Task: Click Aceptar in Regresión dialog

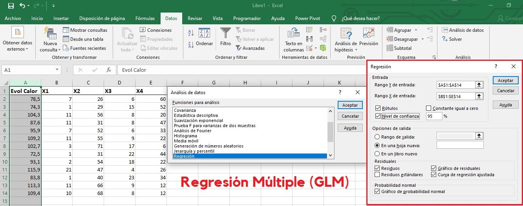Action: coord(505,80)
